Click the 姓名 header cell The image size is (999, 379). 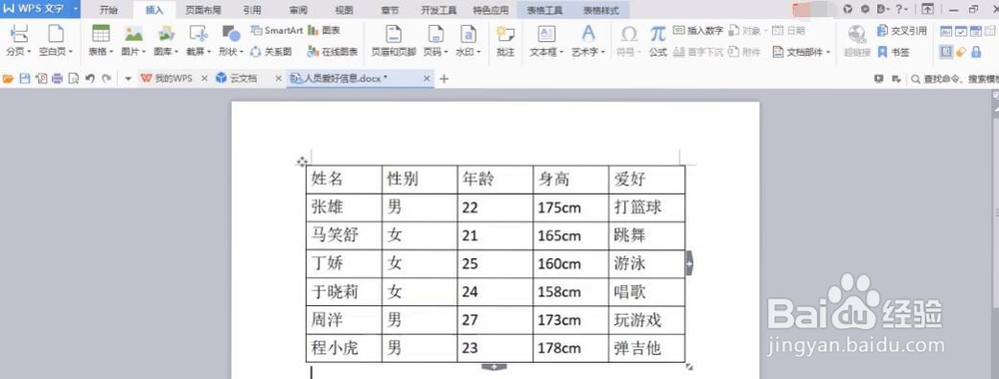pyautogui.click(x=344, y=180)
